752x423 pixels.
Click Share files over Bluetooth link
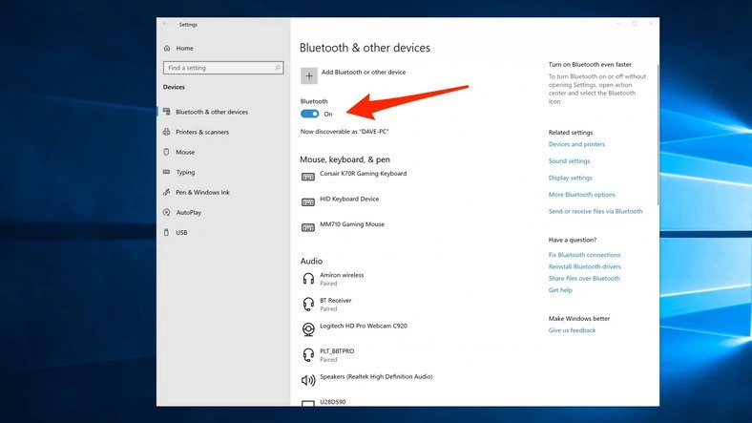click(x=584, y=278)
